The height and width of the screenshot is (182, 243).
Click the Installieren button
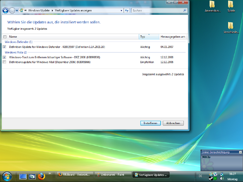pyautogui.click(x=150, y=123)
